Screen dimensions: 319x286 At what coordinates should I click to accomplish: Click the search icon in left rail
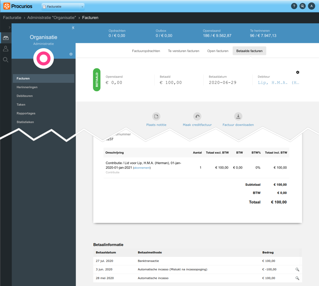coord(6,60)
